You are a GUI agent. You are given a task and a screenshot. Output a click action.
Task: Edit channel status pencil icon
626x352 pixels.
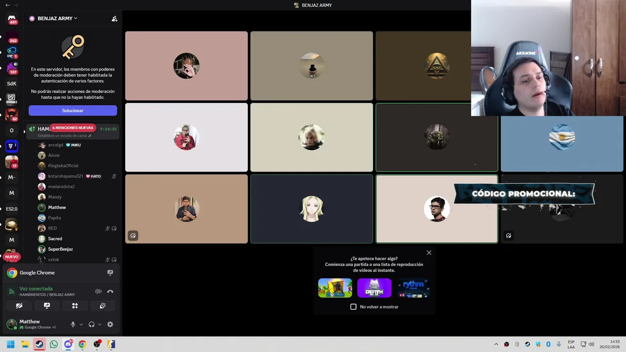click(x=90, y=135)
